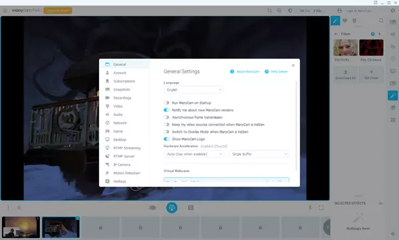Viewport: 399px width, 240px height.
Task: Take a snapshot with camera icon
Action: click(x=191, y=208)
